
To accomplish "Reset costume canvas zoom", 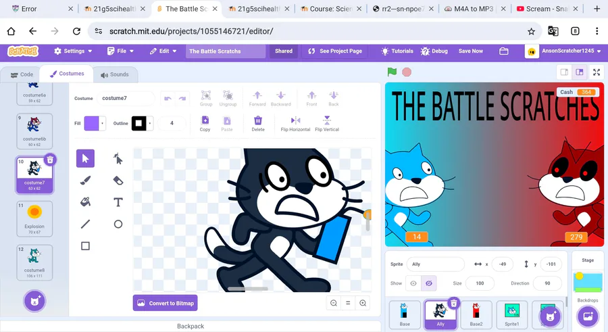I will [348, 304].
